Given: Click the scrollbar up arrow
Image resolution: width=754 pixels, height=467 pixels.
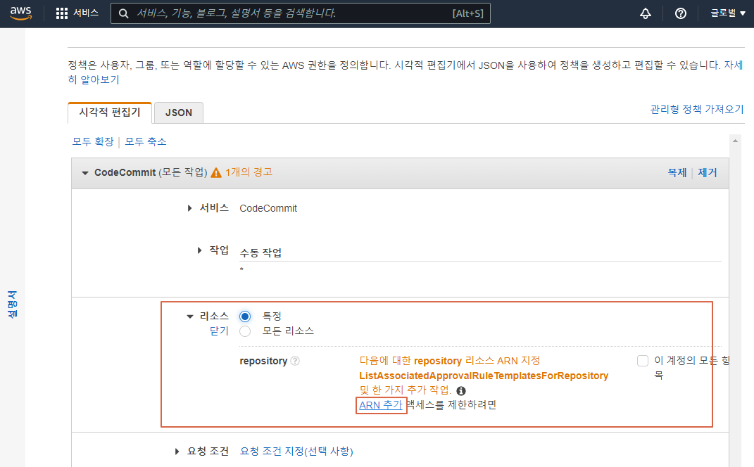Looking at the screenshot, I should [735, 141].
